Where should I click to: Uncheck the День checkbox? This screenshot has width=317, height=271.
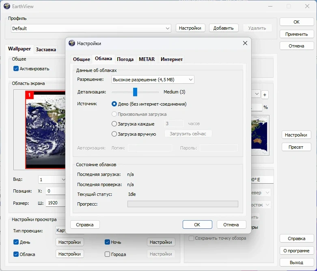16,242
